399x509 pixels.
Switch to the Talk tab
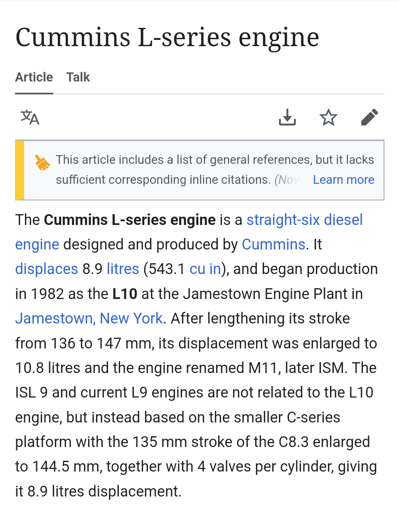coord(78,77)
